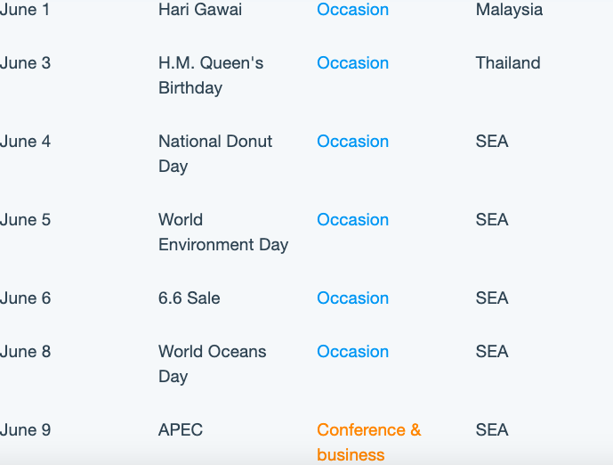Screen dimensions: 613x465
Task: Click SEA region in APEC row
Action: (492, 430)
